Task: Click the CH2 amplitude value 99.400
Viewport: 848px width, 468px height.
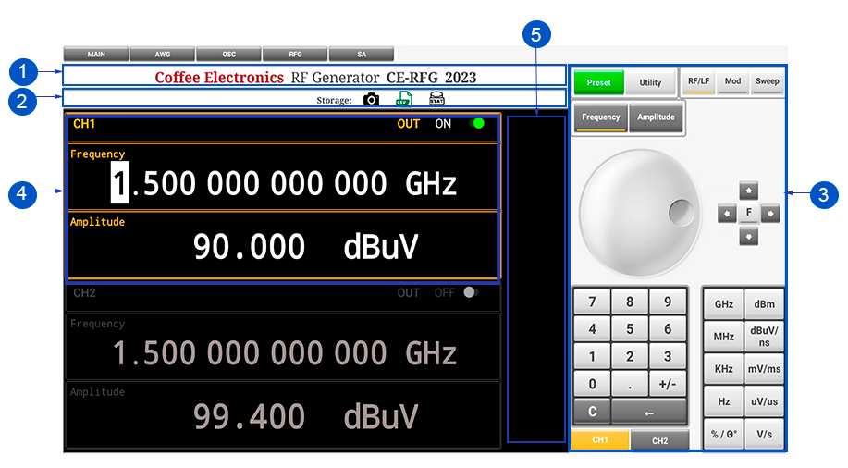Action: click(249, 416)
